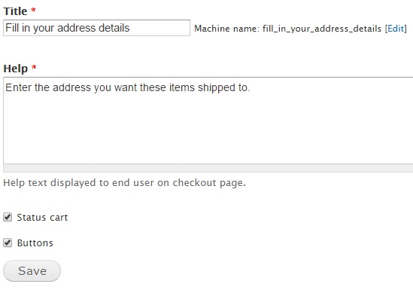Click the red asterisk next to Title

pos(33,11)
